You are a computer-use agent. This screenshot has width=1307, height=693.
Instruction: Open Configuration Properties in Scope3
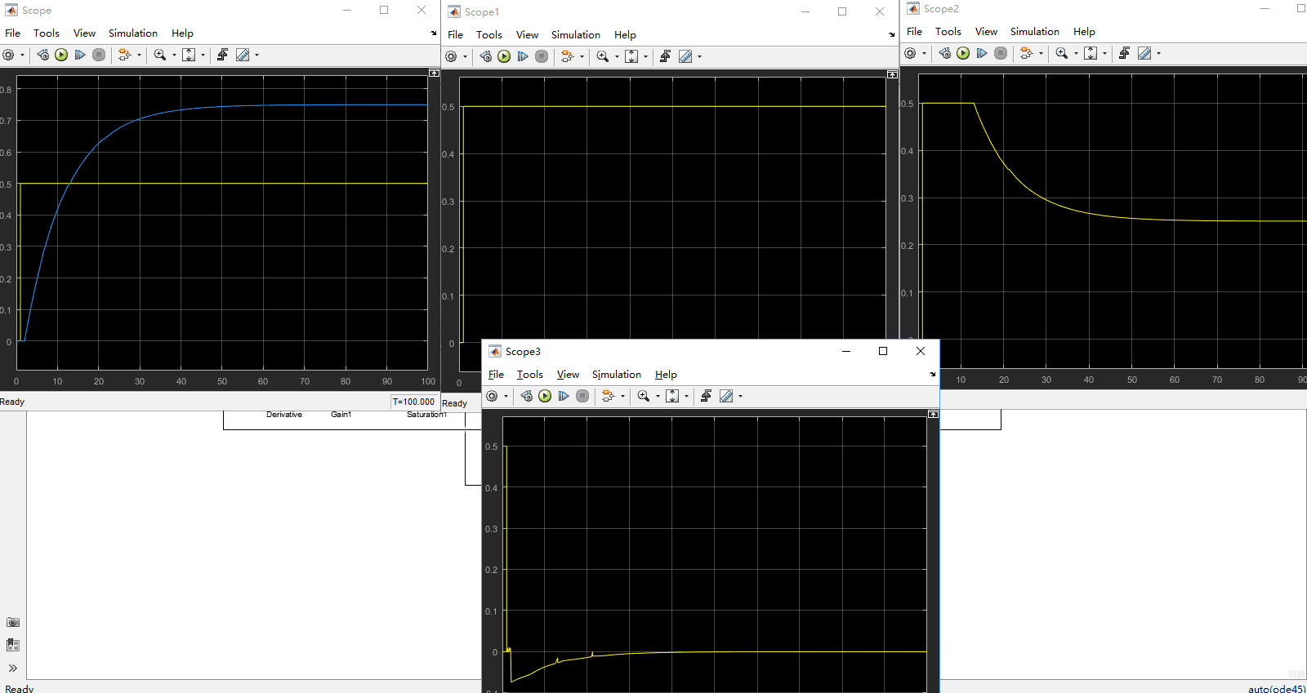coord(492,396)
